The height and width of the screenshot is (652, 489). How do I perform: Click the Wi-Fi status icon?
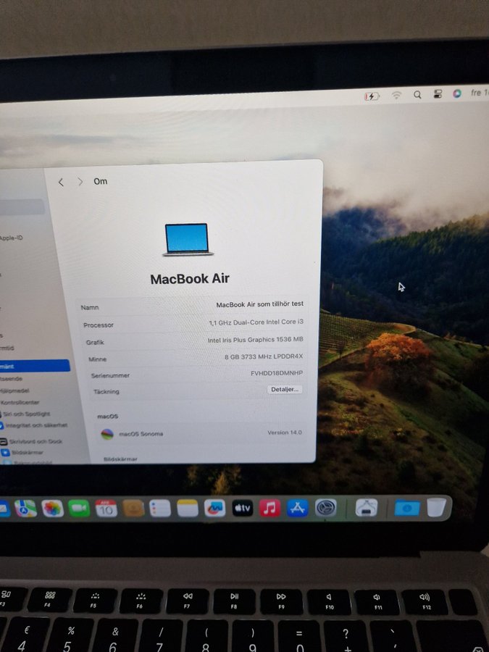pos(396,95)
